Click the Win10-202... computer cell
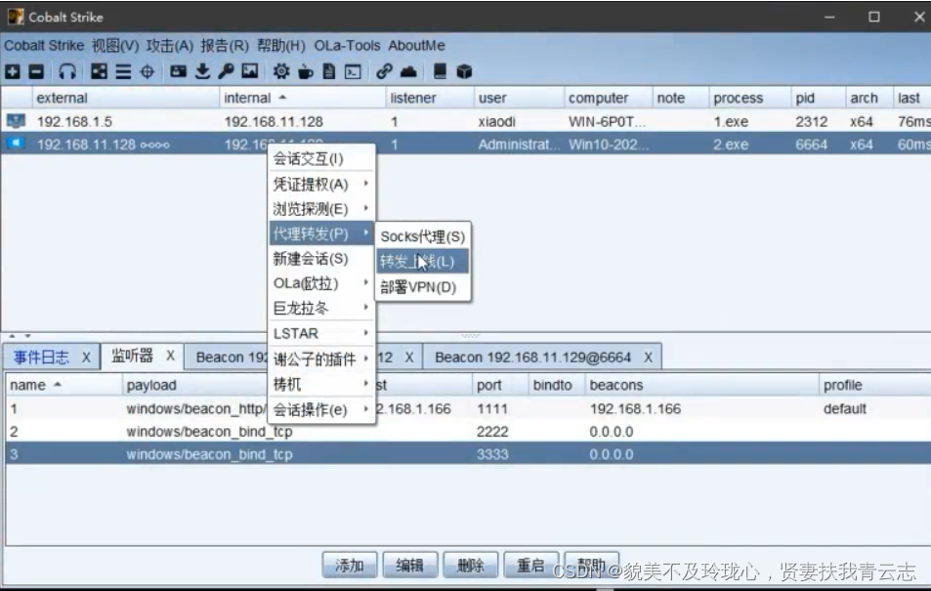The image size is (931, 591). tap(608, 145)
